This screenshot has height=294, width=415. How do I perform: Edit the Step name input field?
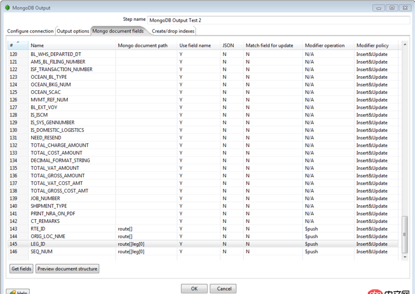coord(279,20)
